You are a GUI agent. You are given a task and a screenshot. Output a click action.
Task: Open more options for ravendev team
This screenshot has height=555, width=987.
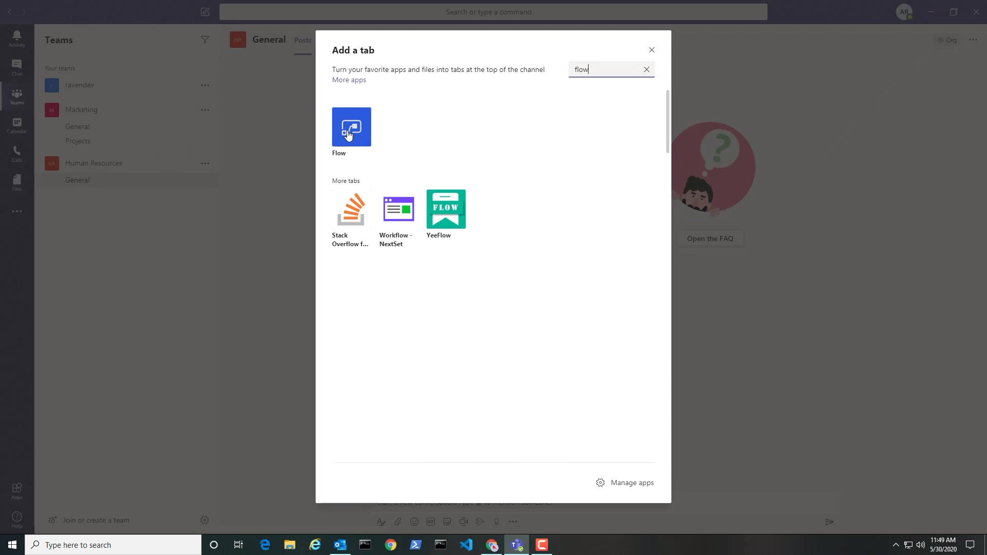[205, 85]
